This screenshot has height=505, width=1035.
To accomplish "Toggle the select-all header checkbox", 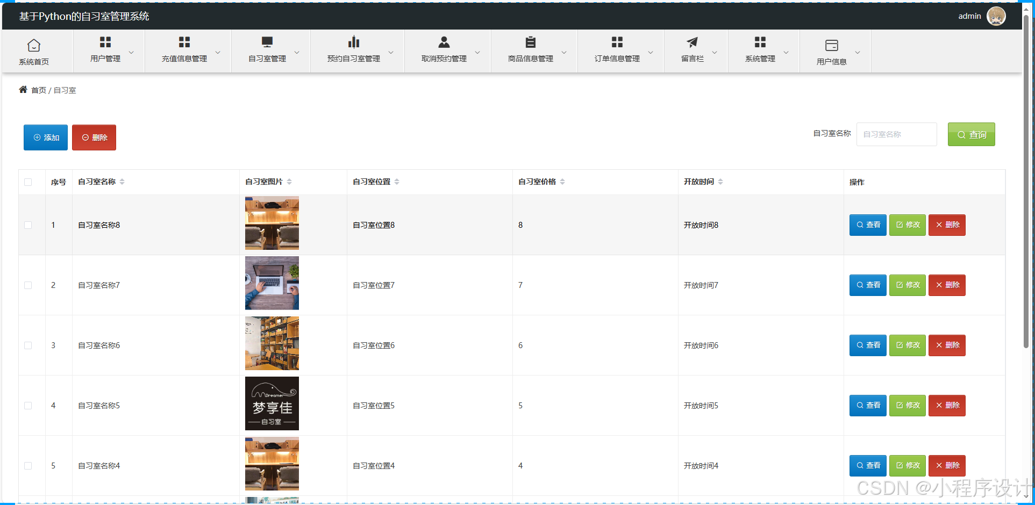I will tap(28, 182).
